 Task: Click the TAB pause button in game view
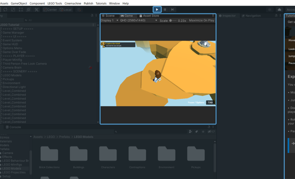click(210, 102)
